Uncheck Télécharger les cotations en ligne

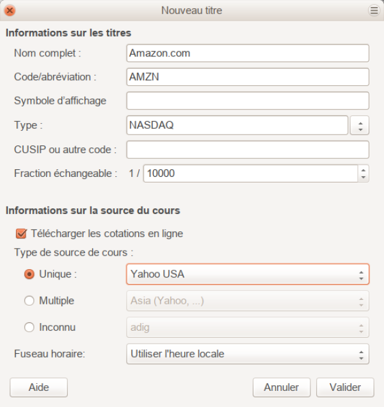[x=20, y=233]
